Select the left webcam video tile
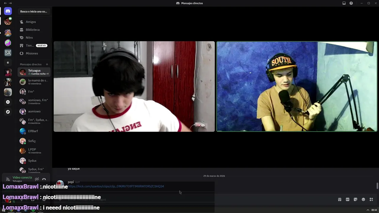The height and width of the screenshot is (213, 379). pos(134,86)
